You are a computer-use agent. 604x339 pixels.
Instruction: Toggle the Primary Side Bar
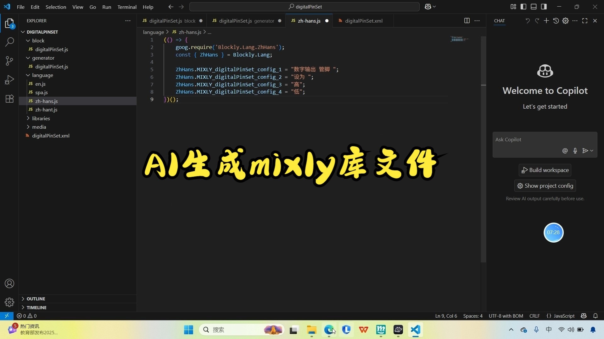[x=523, y=7]
